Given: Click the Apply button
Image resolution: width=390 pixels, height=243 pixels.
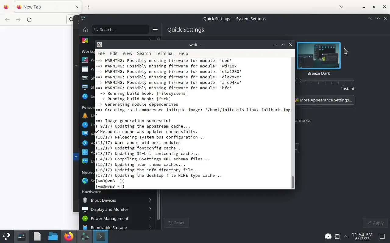Looking at the screenshot, I should coord(375,223).
